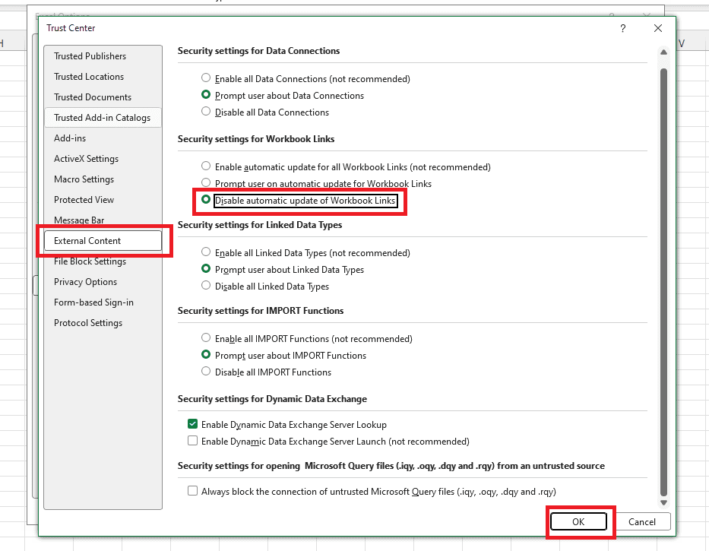Click the scrollbar up arrow
The height and width of the screenshot is (551, 709).
point(663,52)
